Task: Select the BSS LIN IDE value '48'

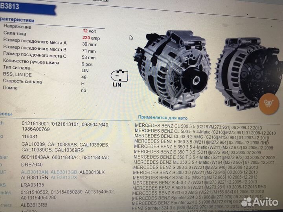Action: 84,77
